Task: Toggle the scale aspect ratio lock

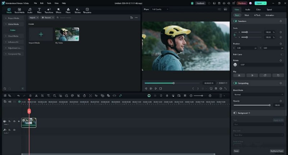Action: point(235,35)
